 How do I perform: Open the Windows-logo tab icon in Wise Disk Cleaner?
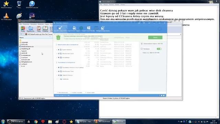pos(89,28)
